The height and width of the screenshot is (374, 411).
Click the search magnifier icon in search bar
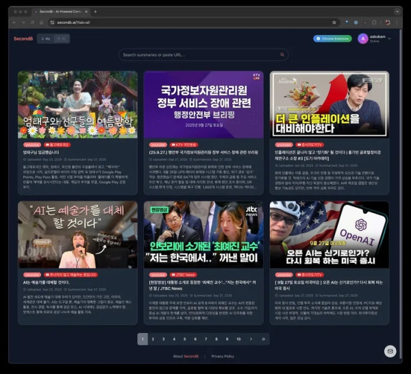click(x=282, y=54)
